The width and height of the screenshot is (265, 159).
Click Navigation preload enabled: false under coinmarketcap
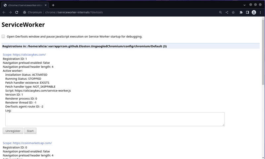(x=26, y=151)
